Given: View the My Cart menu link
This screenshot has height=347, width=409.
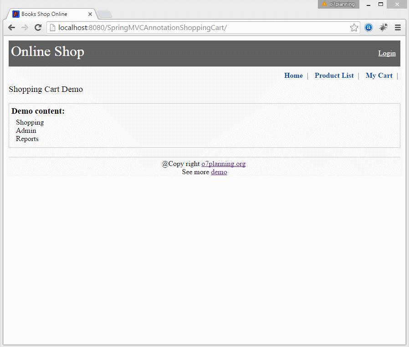Looking at the screenshot, I should pos(379,75).
